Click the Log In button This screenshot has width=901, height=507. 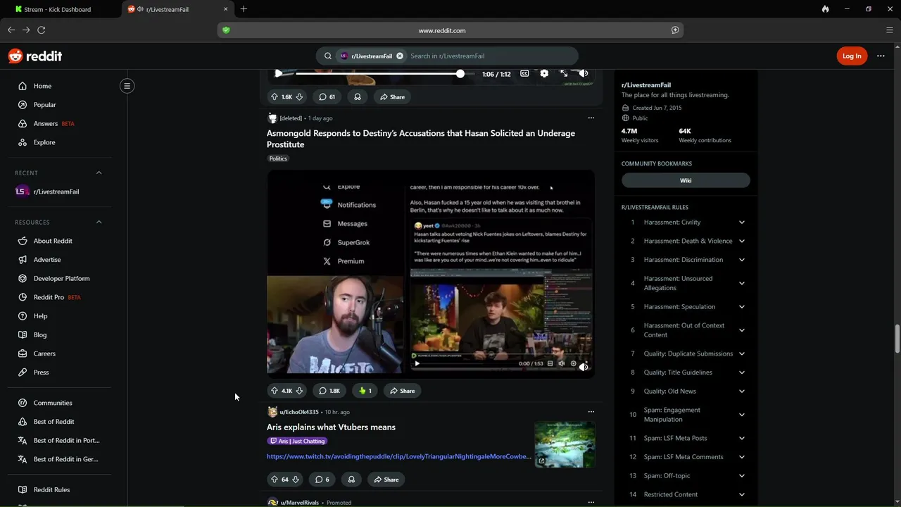coord(852,56)
